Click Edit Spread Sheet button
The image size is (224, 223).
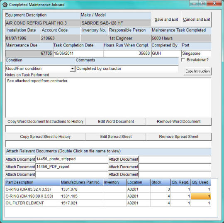116,137
